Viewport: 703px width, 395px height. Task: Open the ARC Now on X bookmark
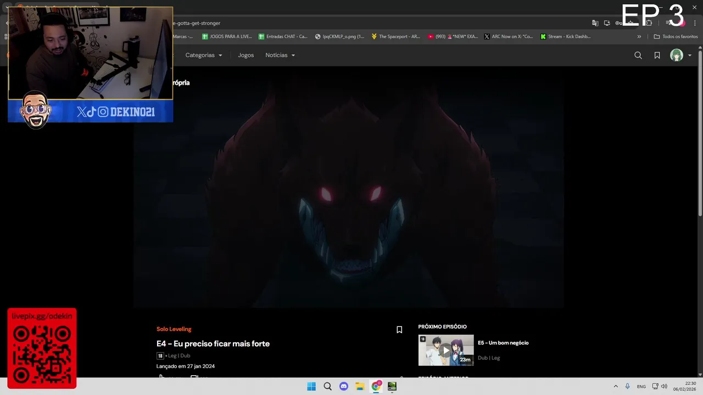pos(509,37)
